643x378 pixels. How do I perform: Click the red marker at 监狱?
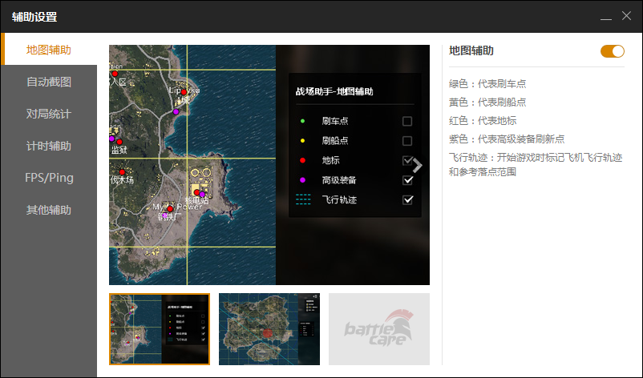119,142
